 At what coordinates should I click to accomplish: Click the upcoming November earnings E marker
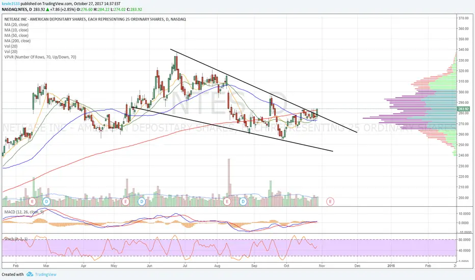(330, 201)
